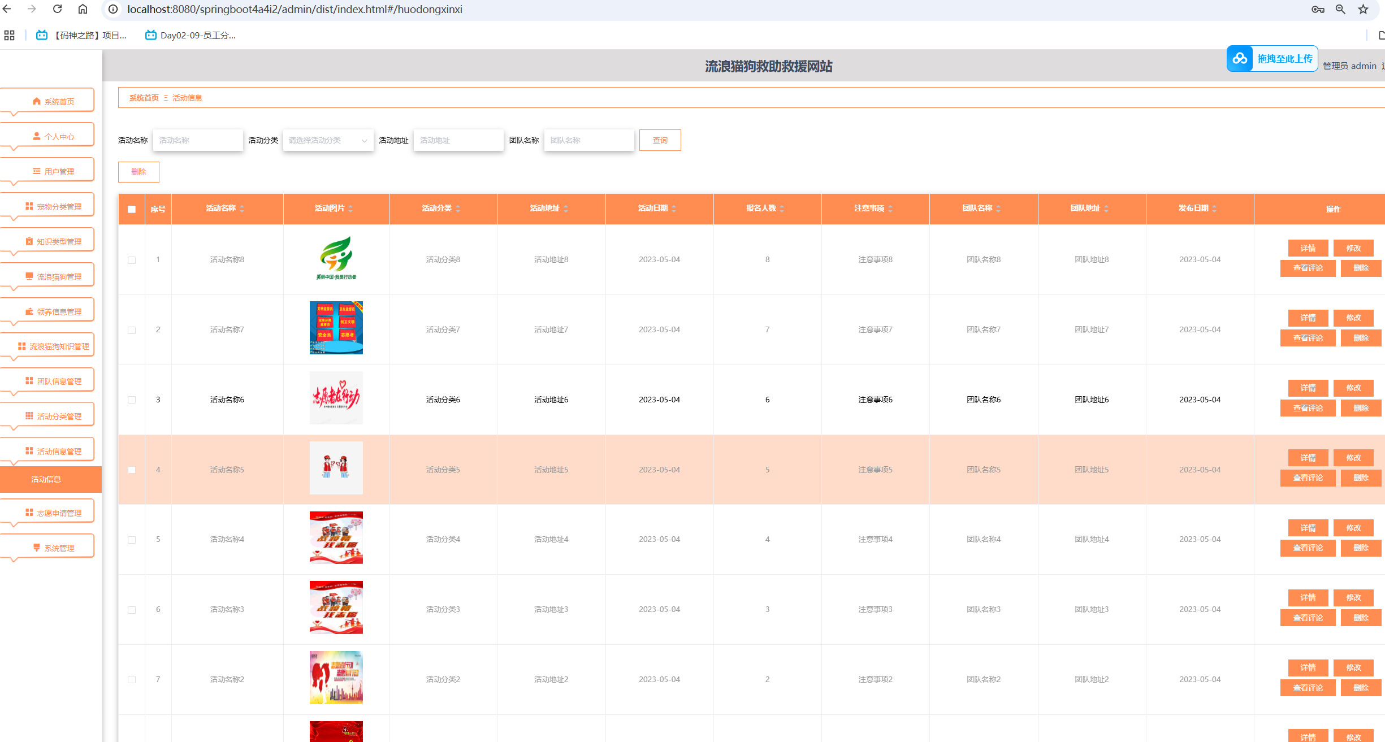Viewport: 1385px width, 742px height.
Task: Check the row for 活动名称6
Action: coord(132,400)
